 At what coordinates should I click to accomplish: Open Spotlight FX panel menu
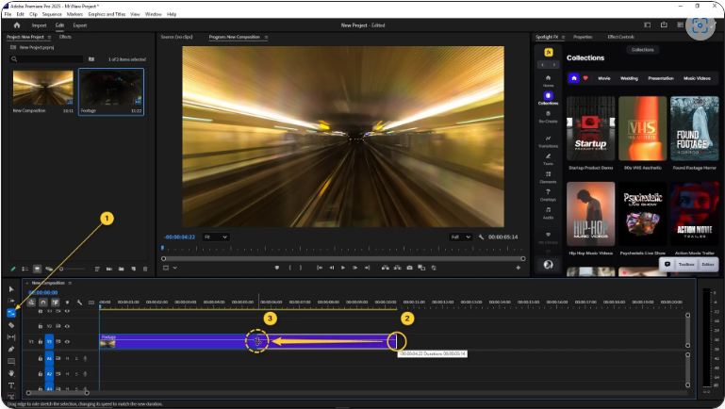pos(563,37)
